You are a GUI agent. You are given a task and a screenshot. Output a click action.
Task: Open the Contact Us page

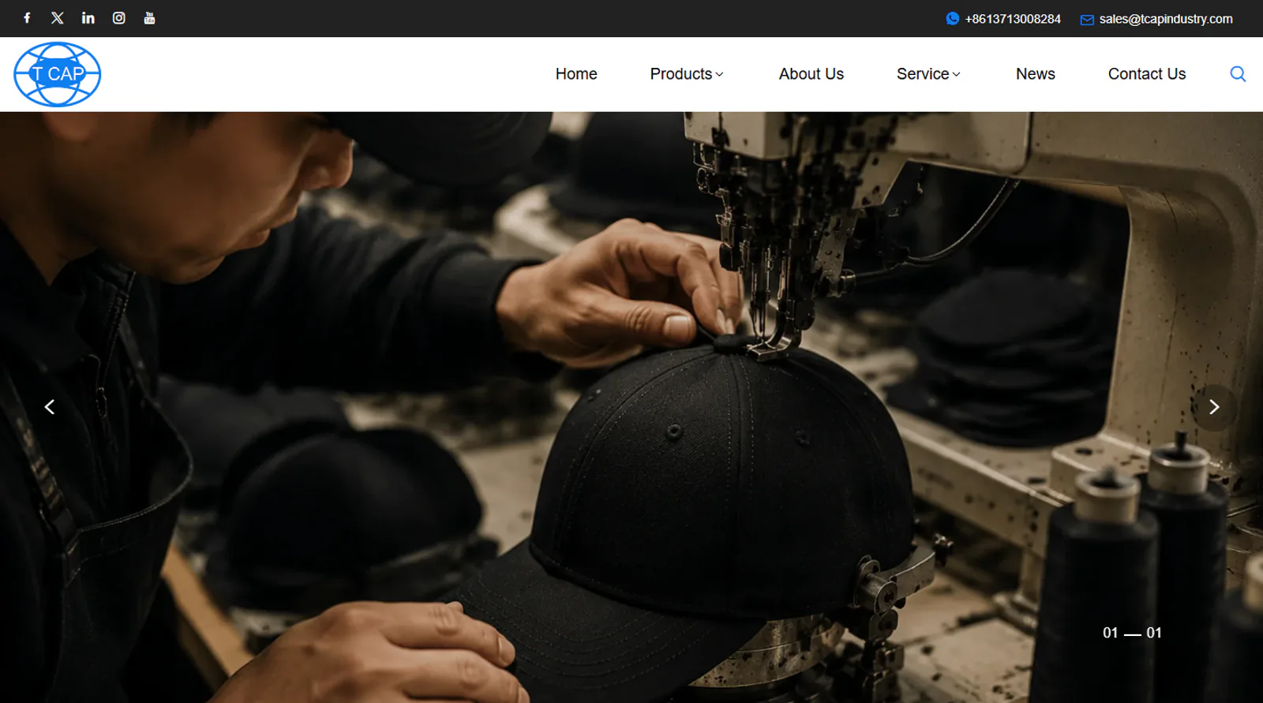point(1147,74)
